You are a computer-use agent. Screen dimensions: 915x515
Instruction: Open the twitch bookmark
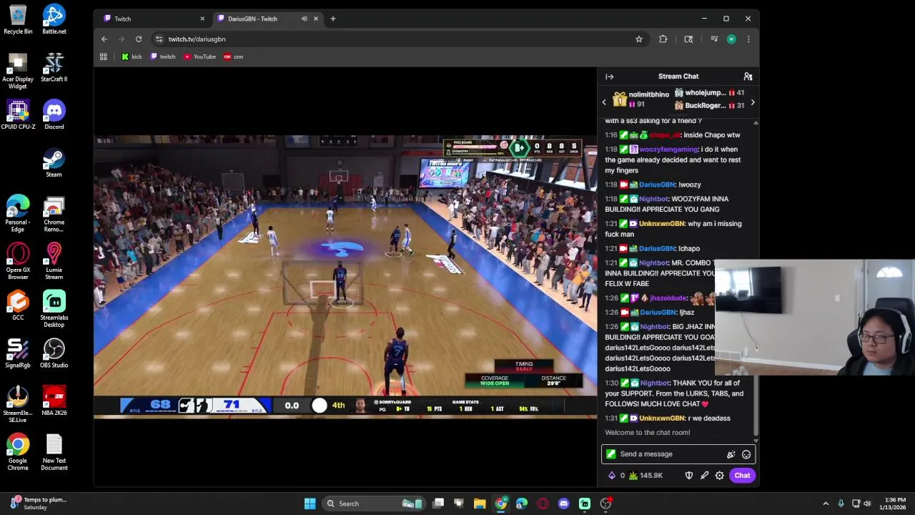point(163,57)
